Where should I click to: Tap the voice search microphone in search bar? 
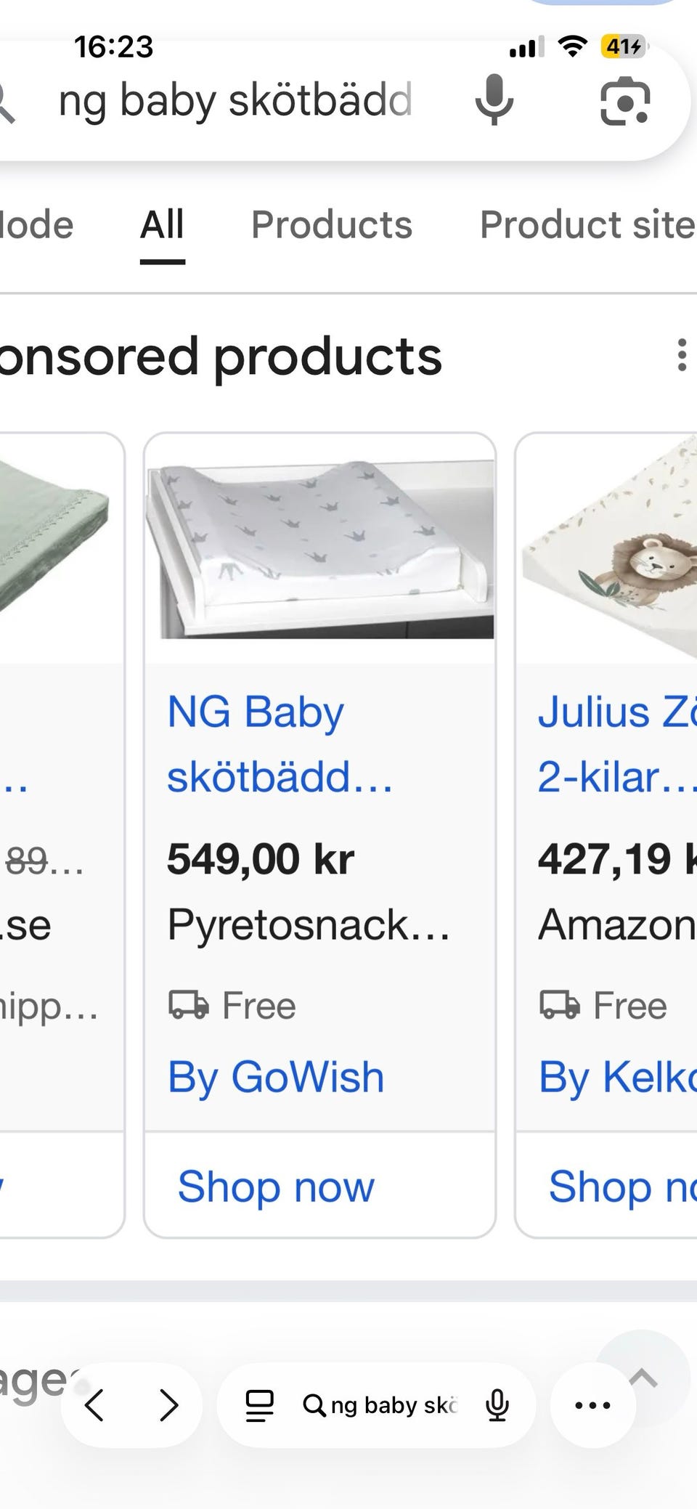[x=494, y=99]
